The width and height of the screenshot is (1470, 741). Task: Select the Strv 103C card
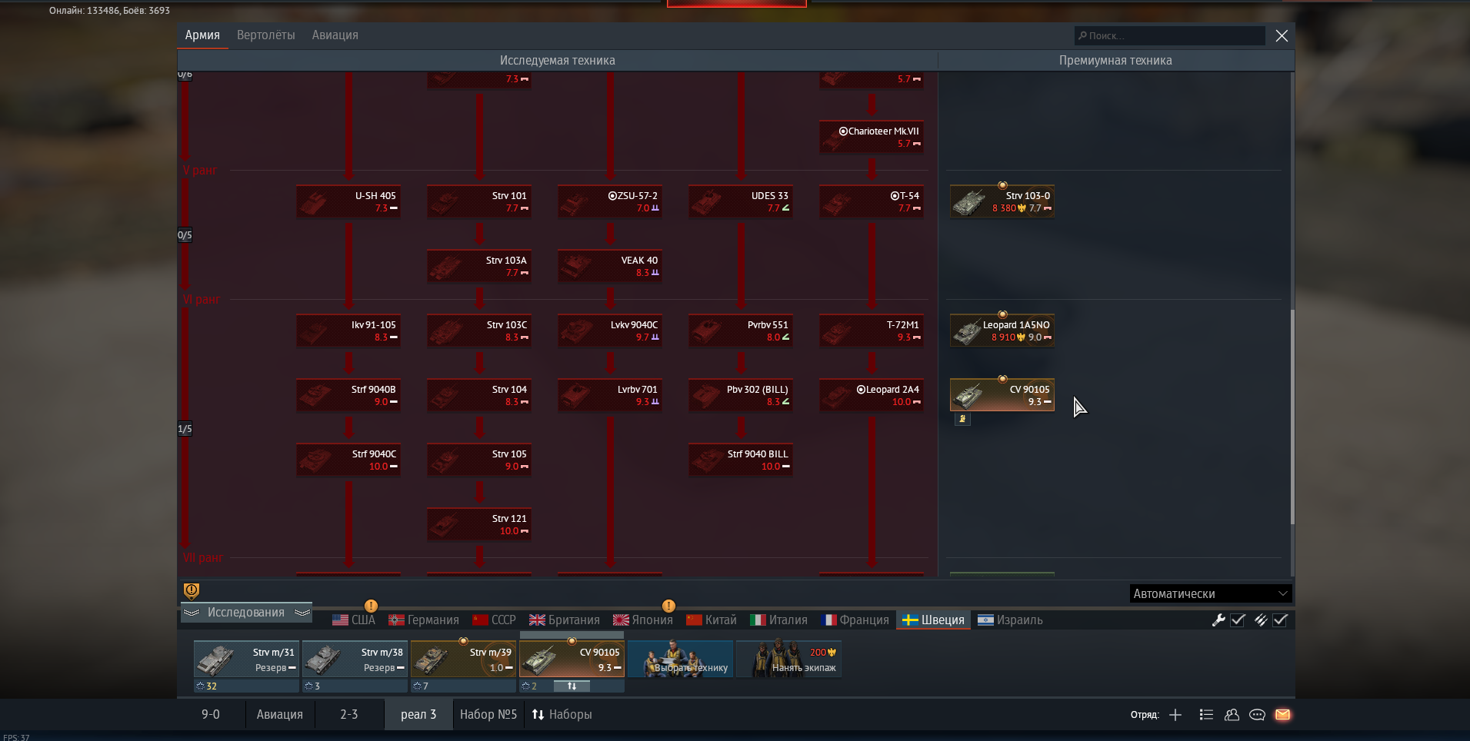(x=479, y=331)
